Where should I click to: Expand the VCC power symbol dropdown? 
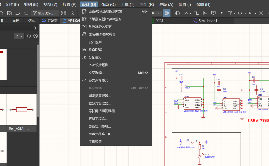tap(235, 13)
